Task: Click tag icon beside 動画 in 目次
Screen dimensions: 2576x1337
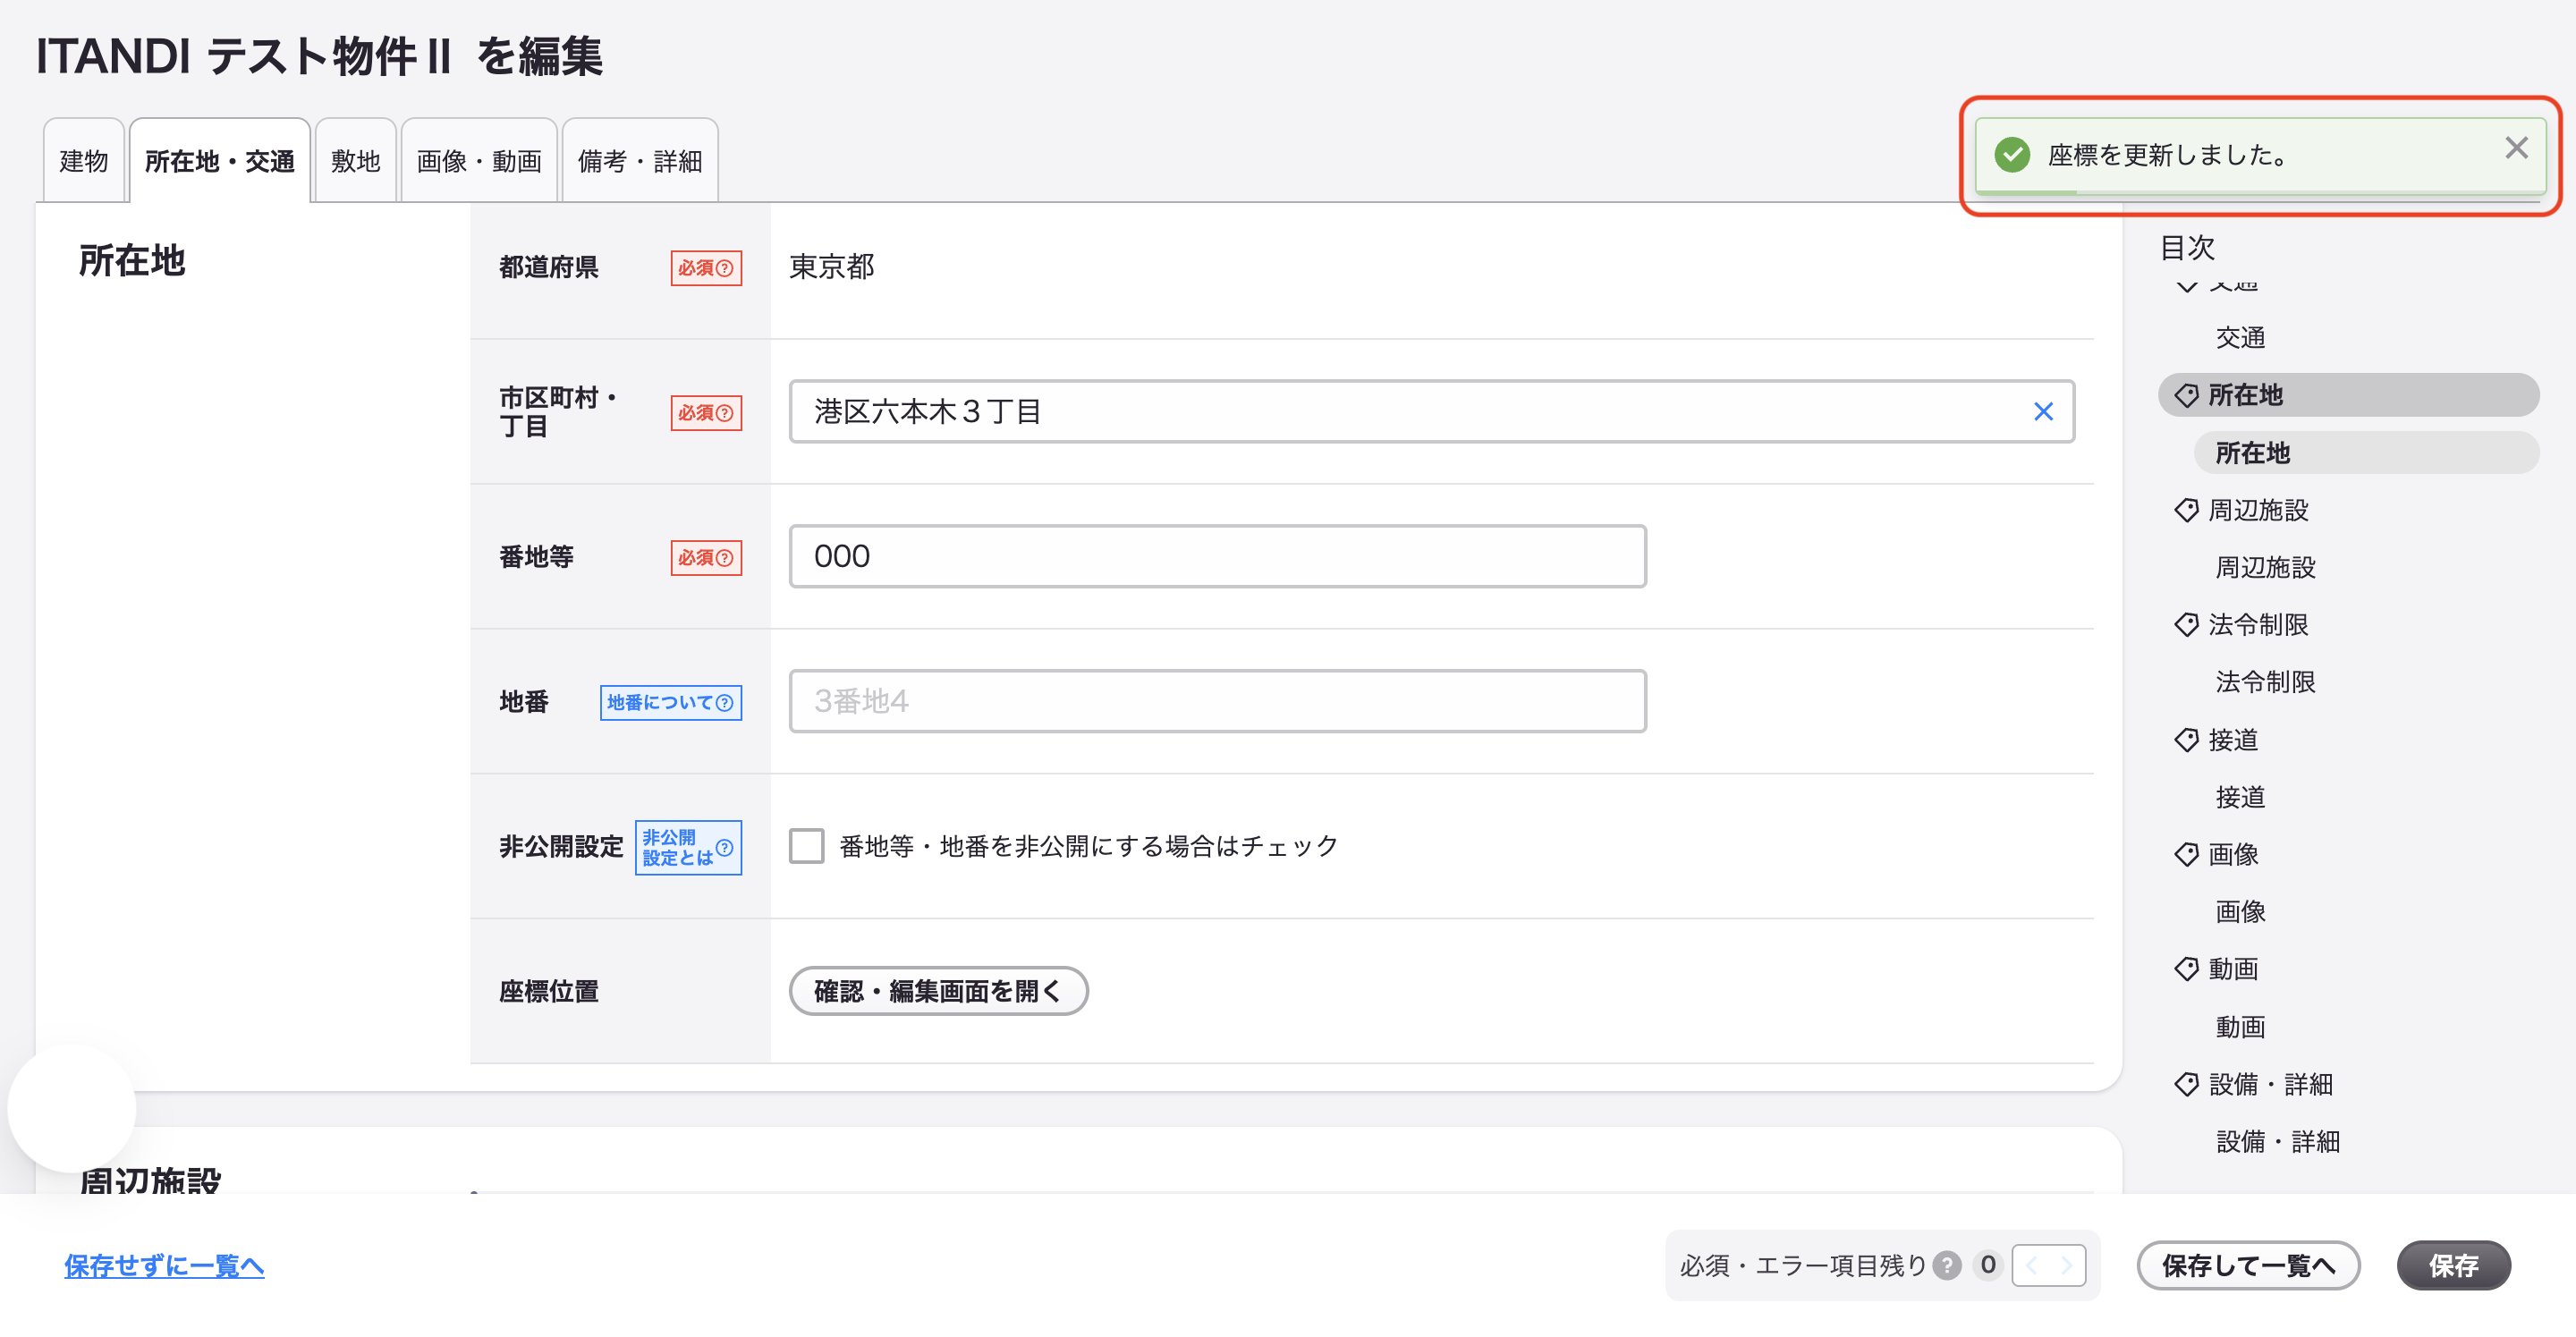Action: click(x=2186, y=969)
